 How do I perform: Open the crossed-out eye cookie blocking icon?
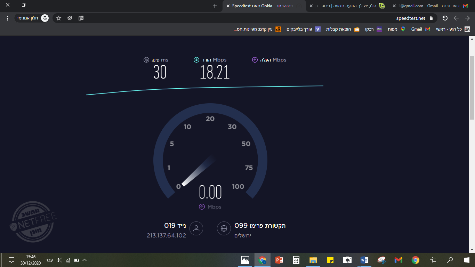click(70, 18)
